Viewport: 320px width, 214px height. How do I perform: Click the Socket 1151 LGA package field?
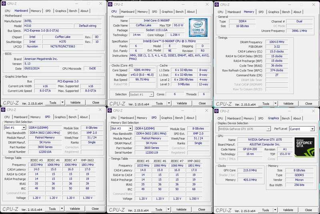pos(156,30)
